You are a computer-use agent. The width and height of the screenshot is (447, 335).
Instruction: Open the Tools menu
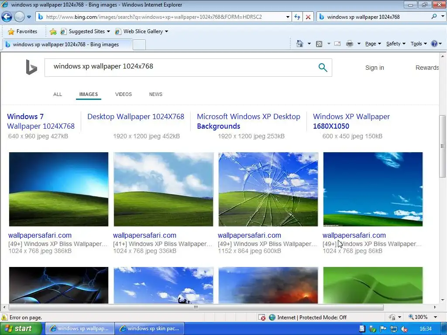tap(419, 44)
